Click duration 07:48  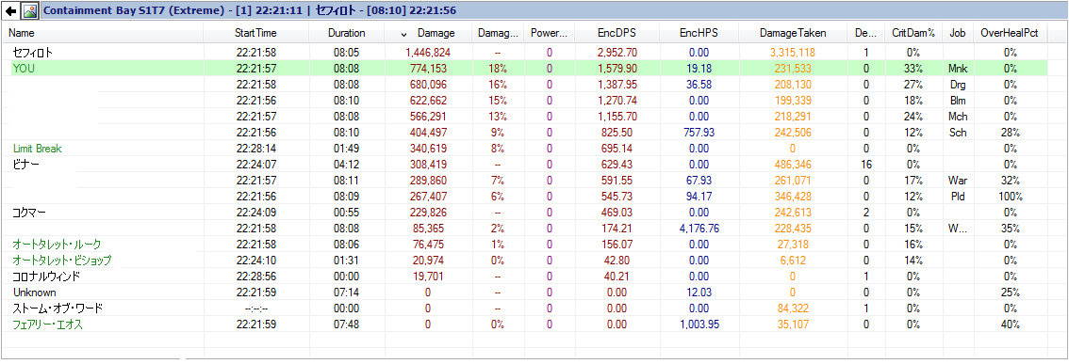346,324
